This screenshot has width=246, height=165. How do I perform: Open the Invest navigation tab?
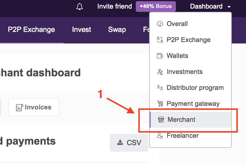coord(81,30)
